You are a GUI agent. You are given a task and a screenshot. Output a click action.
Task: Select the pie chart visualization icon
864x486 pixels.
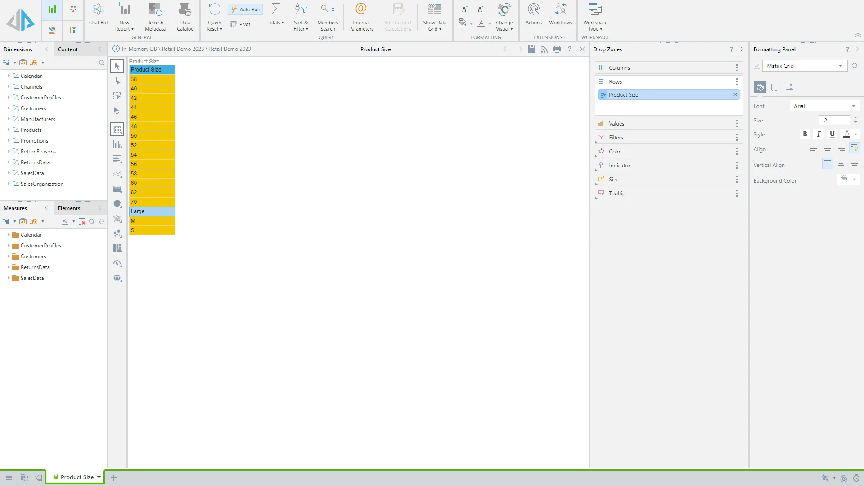[x=117, y=204]
